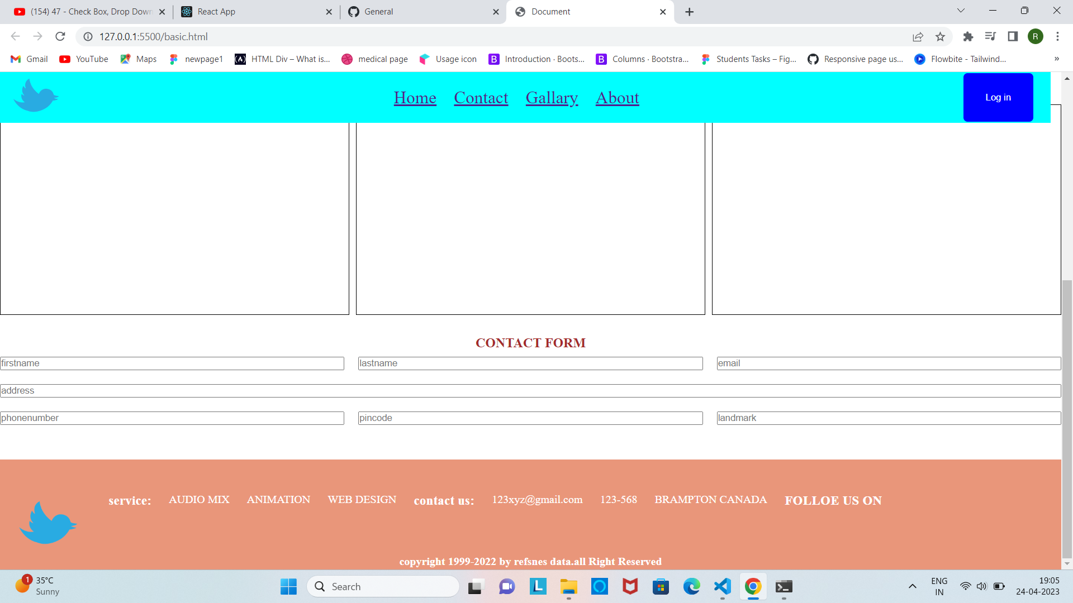Toggle the browser side panel

coord(1013,36)
